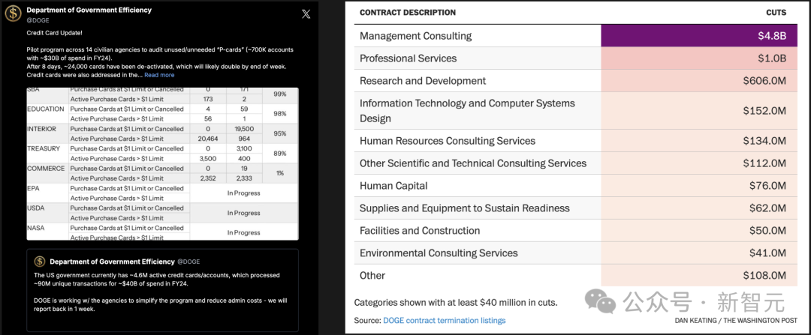The width and height of the screenshot is (811, 335).
Task: Click the $62.0M value
Action: (767, 208)
